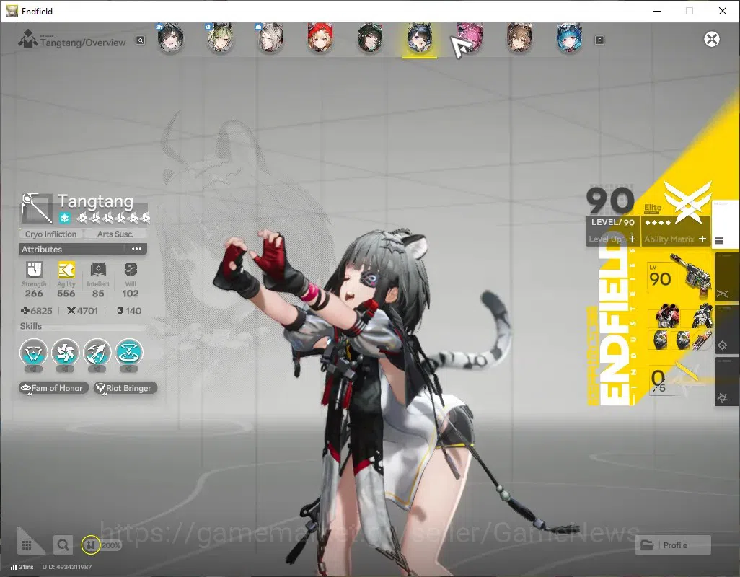Select the brown-haired operator portrait

tap(519, 38)
